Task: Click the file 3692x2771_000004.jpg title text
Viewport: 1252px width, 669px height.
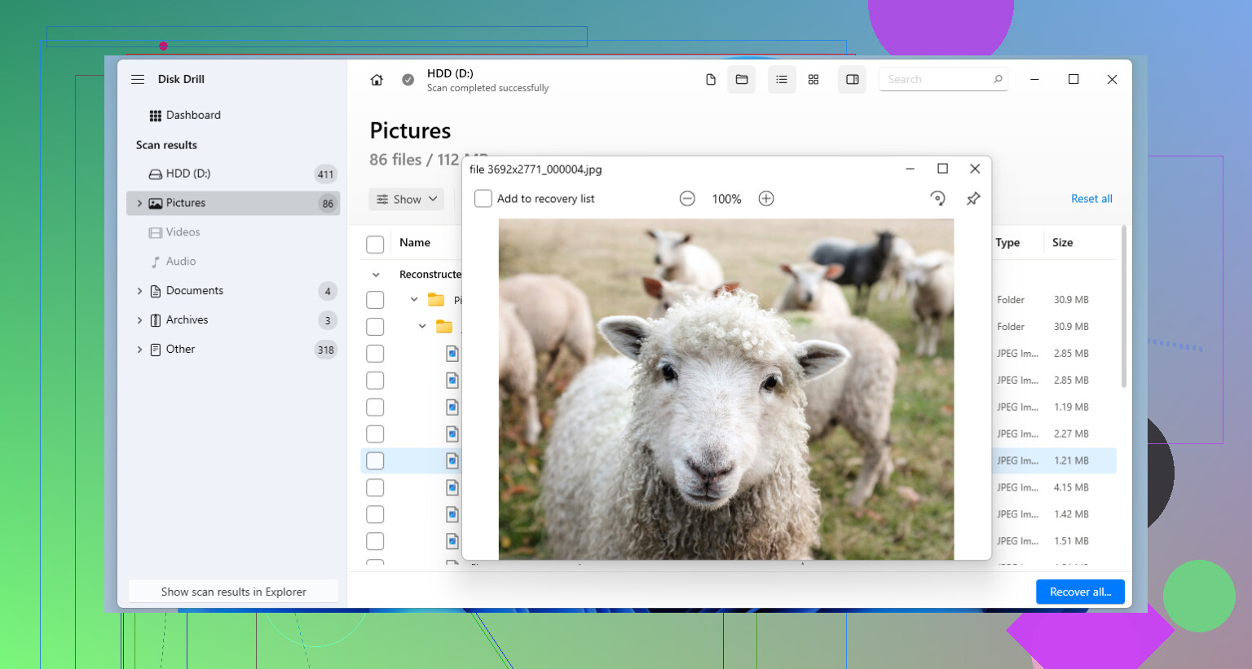Action: coord(536,169)
